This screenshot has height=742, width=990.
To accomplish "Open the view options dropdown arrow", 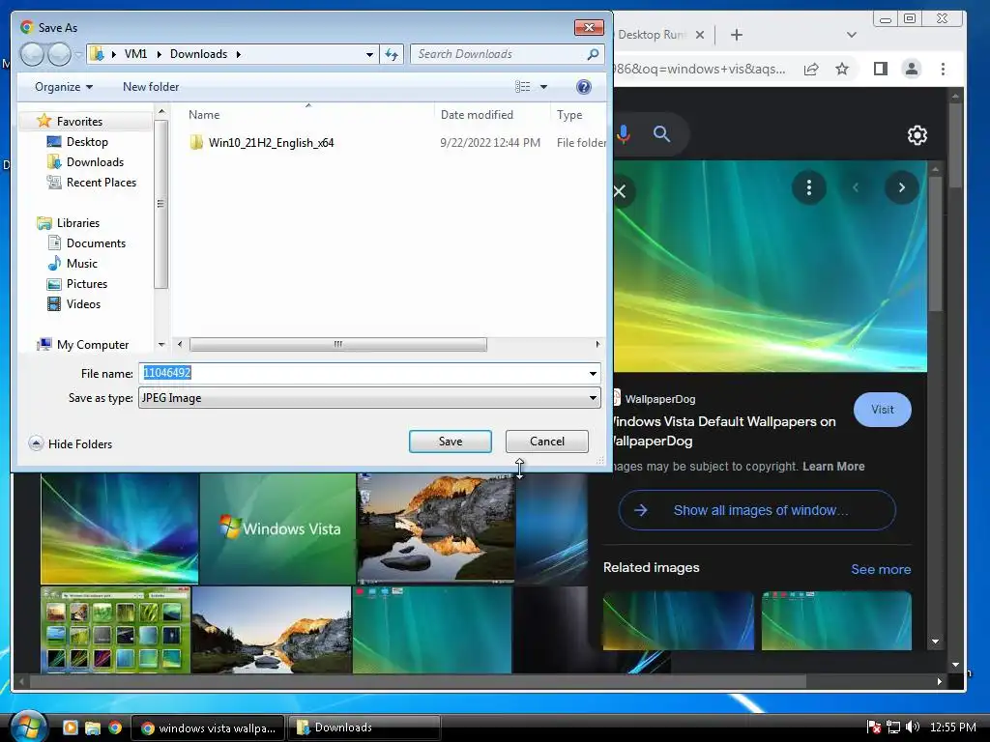I will (543, 87).
